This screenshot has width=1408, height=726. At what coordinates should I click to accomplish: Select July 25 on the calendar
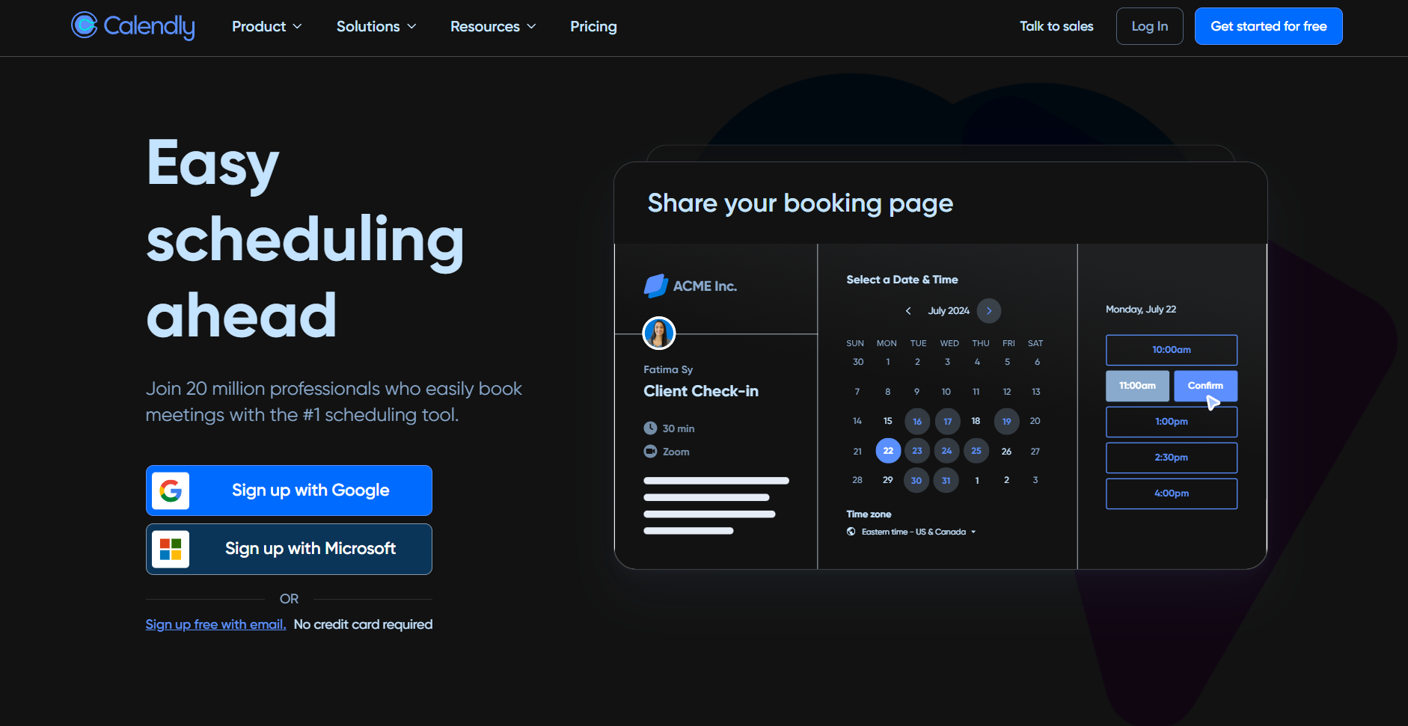976,451
